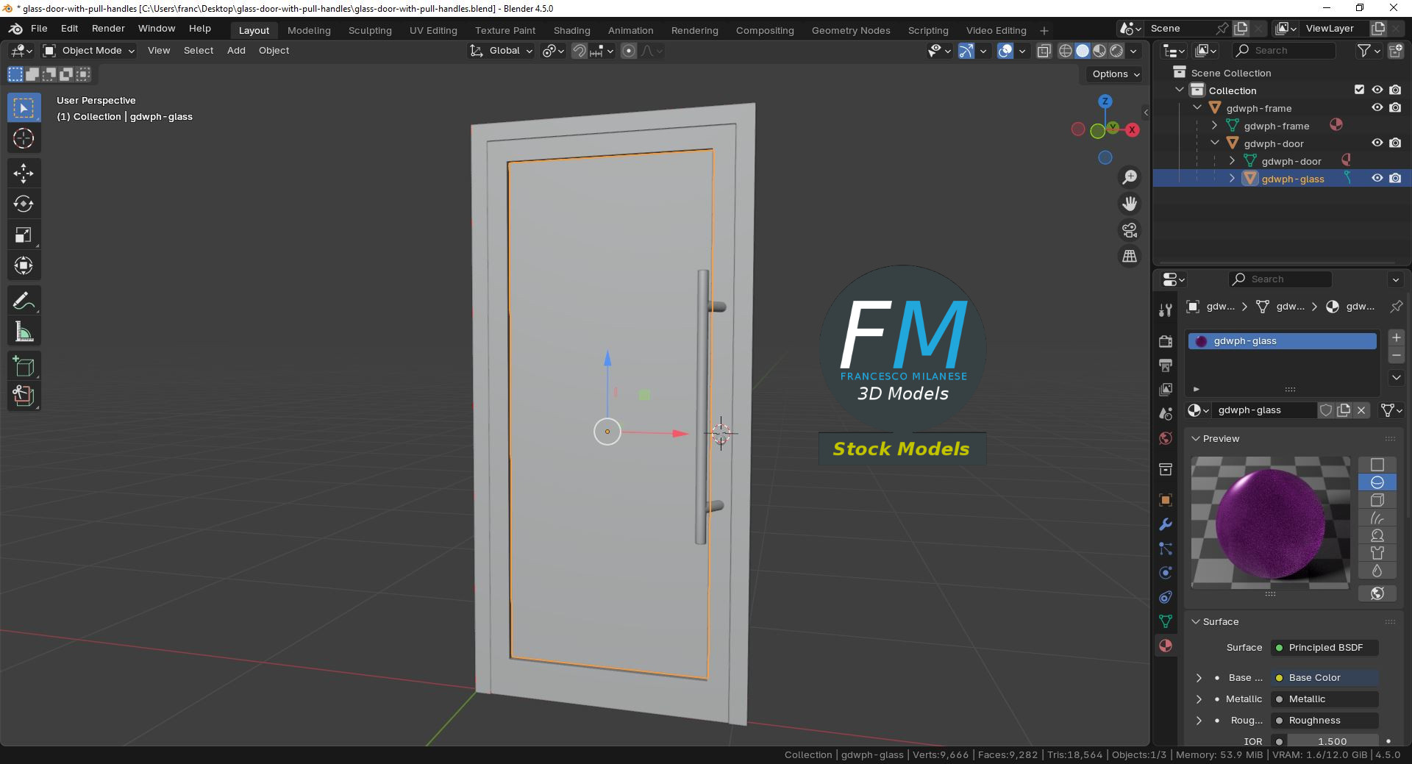1412x764 pixels.
Task: Disable gdwph-door render camera icon
Action: [x=1395, y=143]
